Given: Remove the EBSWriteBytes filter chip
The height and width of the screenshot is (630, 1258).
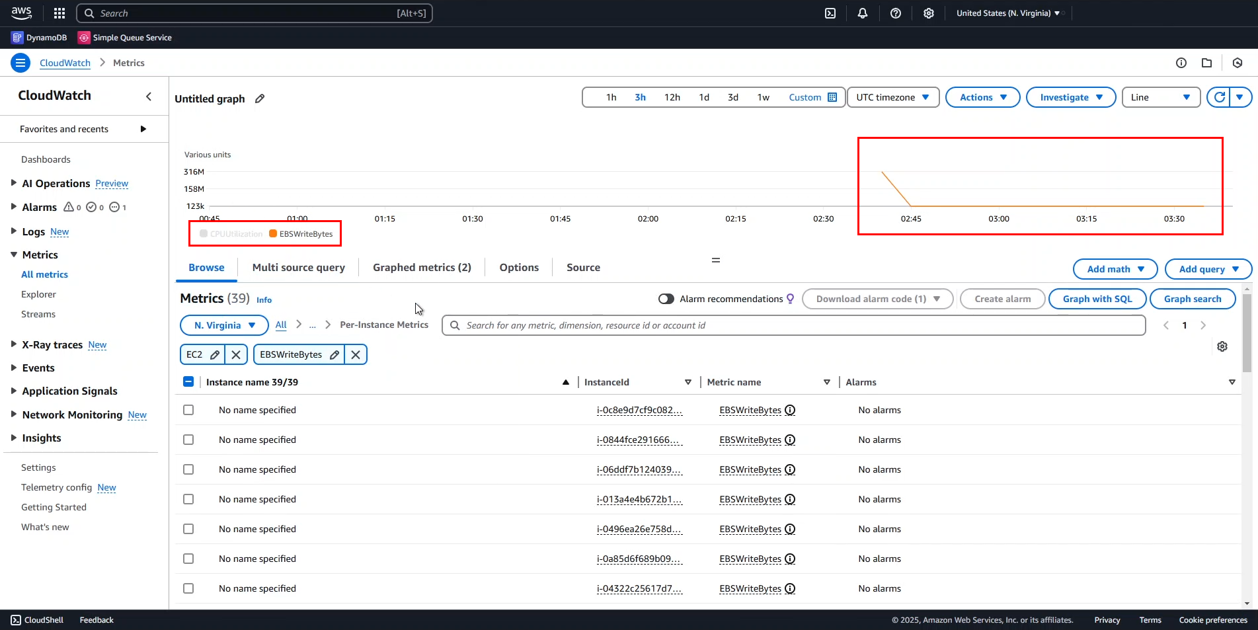Looking at the screenshot, I should [356, 355].
